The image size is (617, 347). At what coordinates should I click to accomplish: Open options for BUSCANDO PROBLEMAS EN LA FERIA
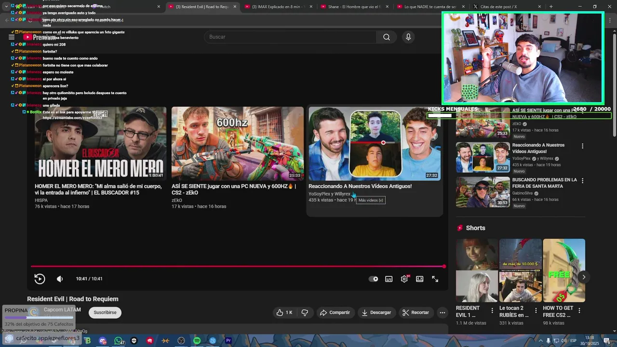click(582, 181)
